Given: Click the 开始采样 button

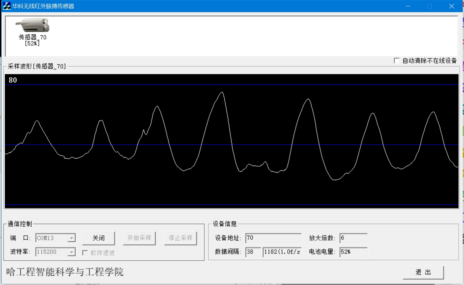Looking at the screenshot, I should pos(139,238).
